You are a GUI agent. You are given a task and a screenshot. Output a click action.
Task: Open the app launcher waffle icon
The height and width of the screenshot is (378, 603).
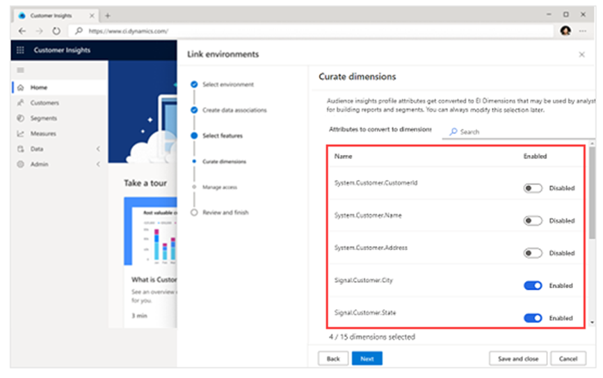point(20,50)
